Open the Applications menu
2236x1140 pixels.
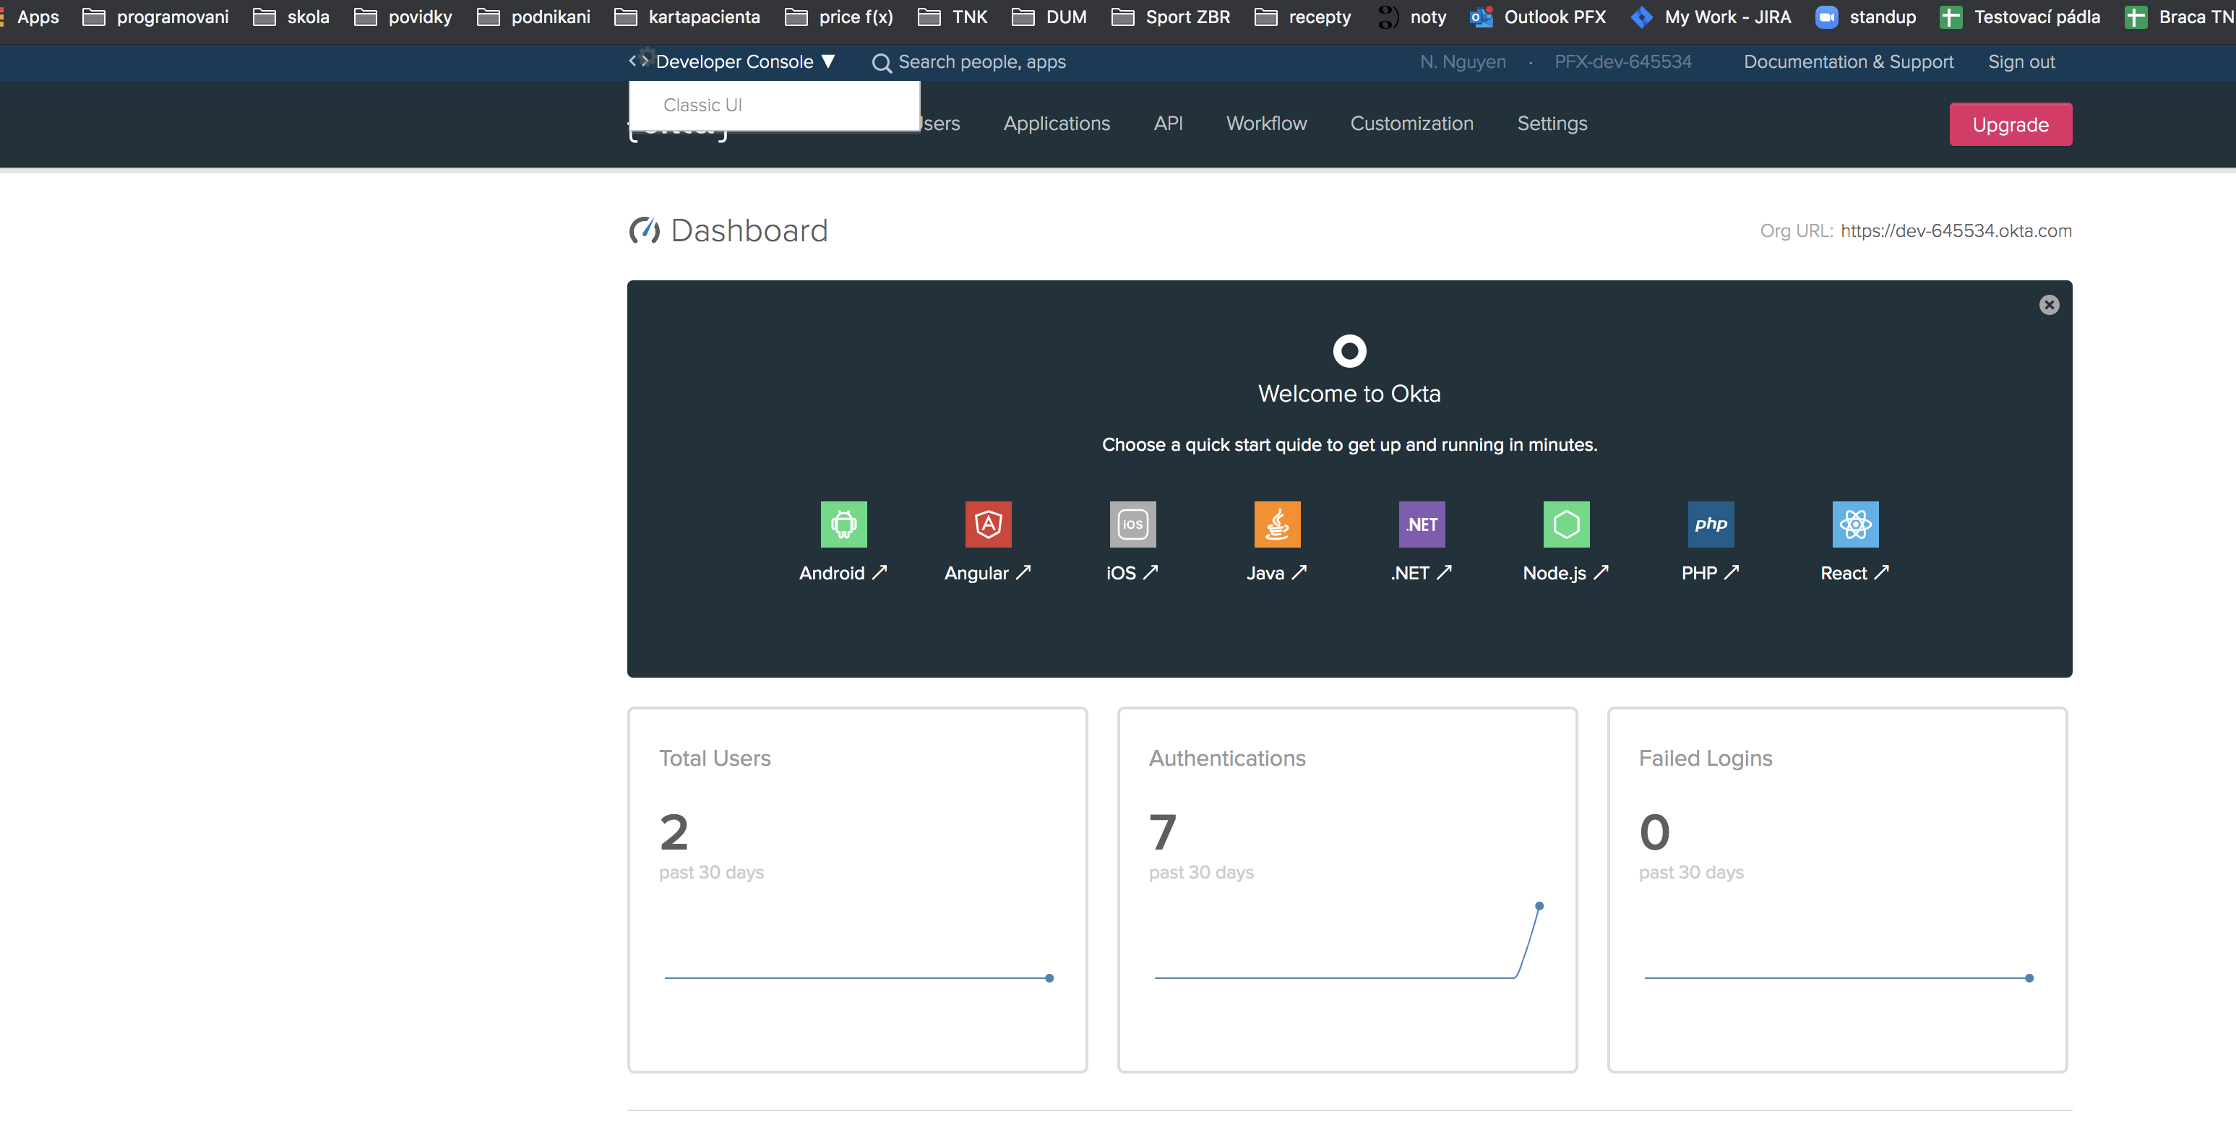click(x=1057, y=124)
